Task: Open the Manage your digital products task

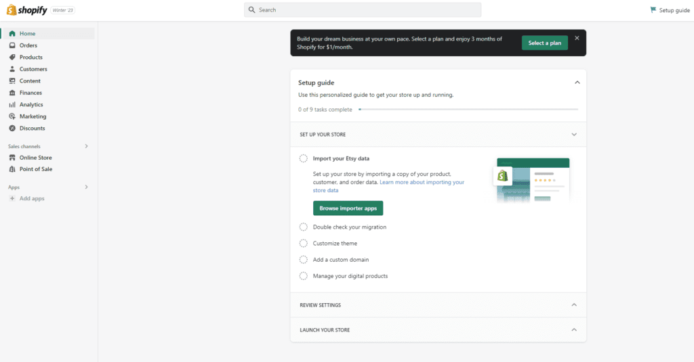Action: pos(350,276)
